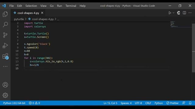Open More Actions ellipsis in editor toolbar
The width and height of the screenshot is (195, 109).
pyautogui.click(x=190, y=13)
